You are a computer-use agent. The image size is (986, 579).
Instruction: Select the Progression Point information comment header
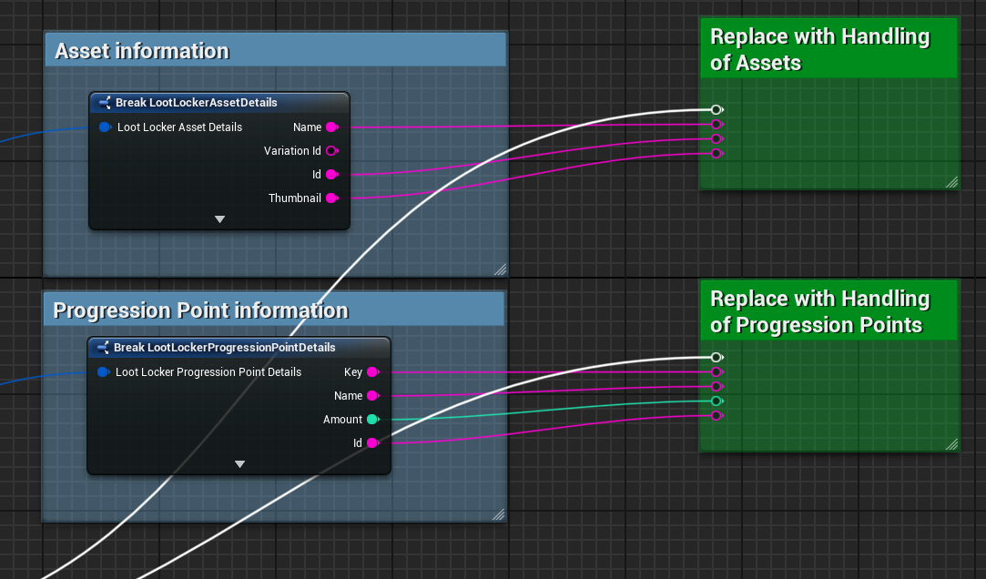pyautogui.click(x=200, y=310)
